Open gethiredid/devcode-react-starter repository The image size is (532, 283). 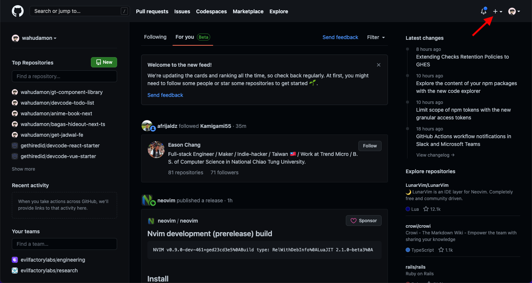(60, 146)
